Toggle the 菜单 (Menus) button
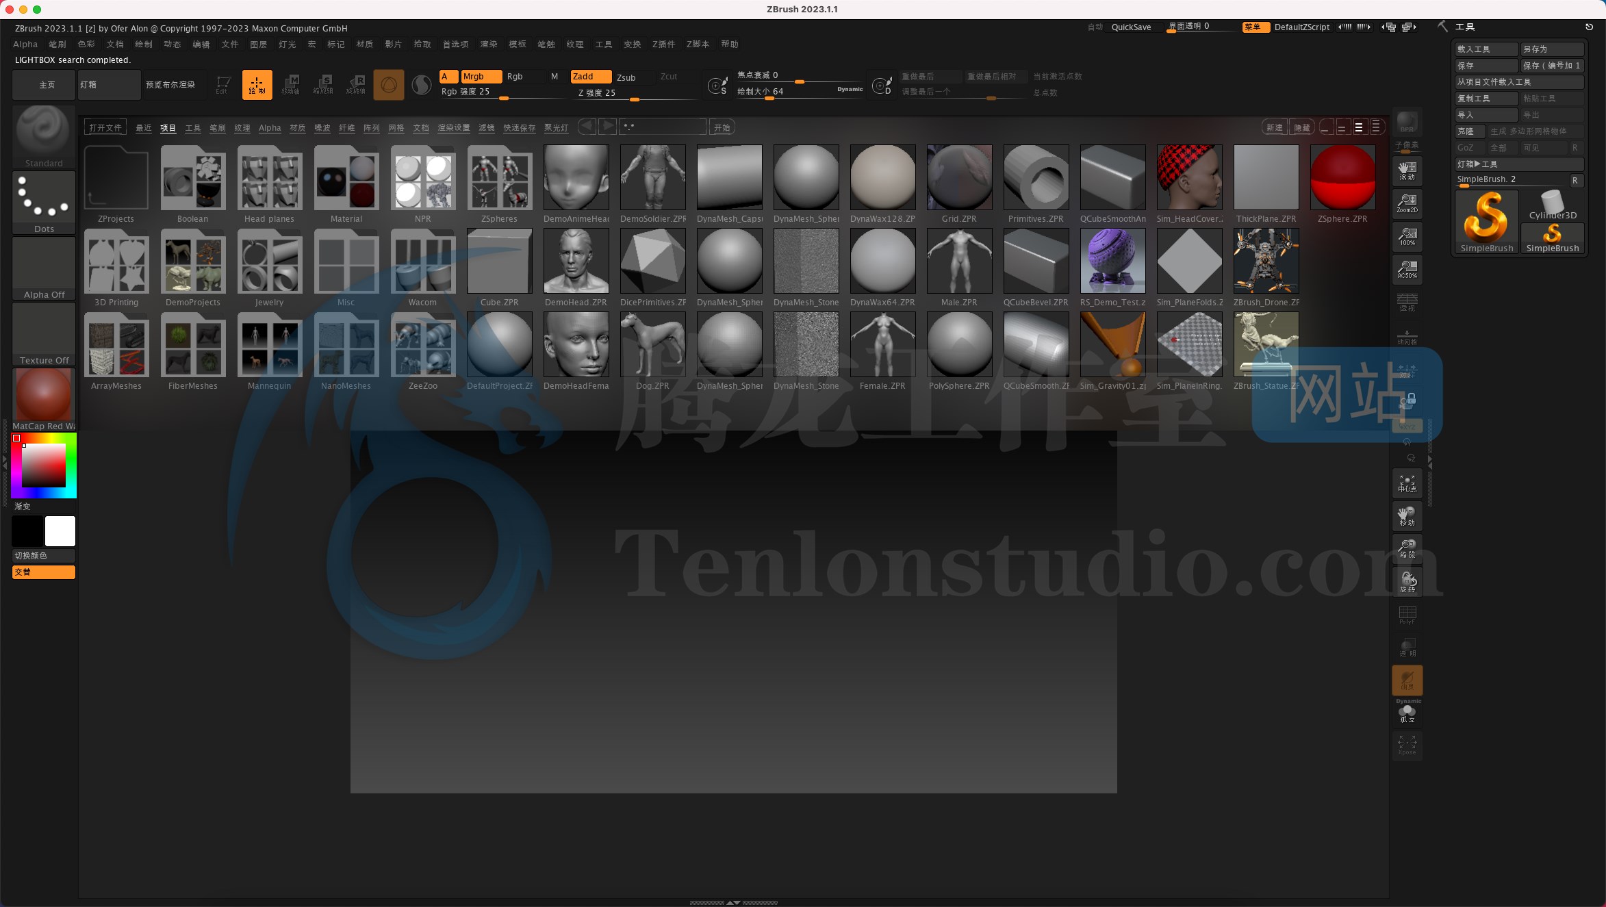The height and width of the screenshot is (907, 1606). [1256, 27]
